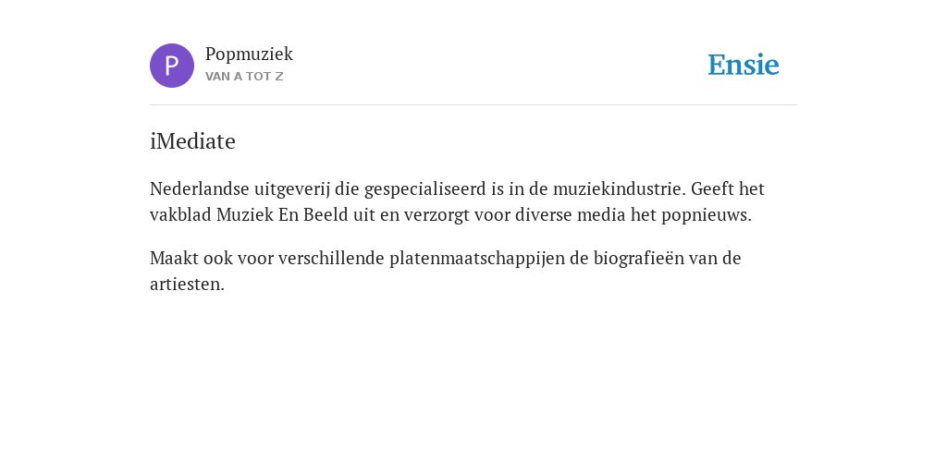Click the word 'popnieuws'
The image size is (947, 473).
coord(704,215)
